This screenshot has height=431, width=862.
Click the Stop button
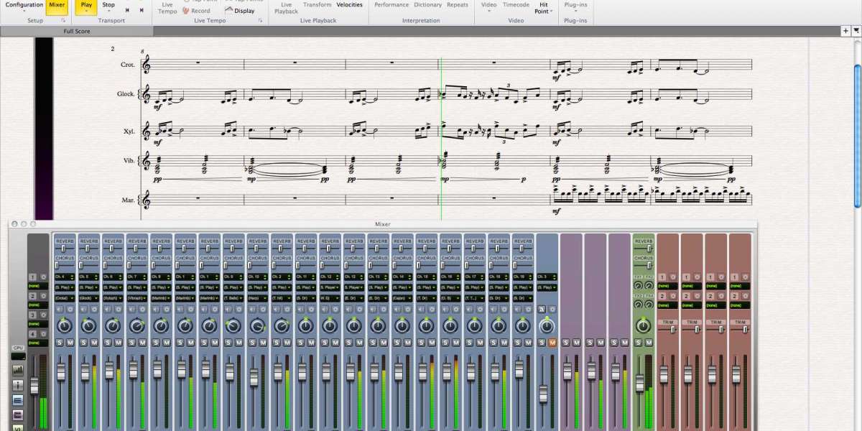tap(108, 6)
